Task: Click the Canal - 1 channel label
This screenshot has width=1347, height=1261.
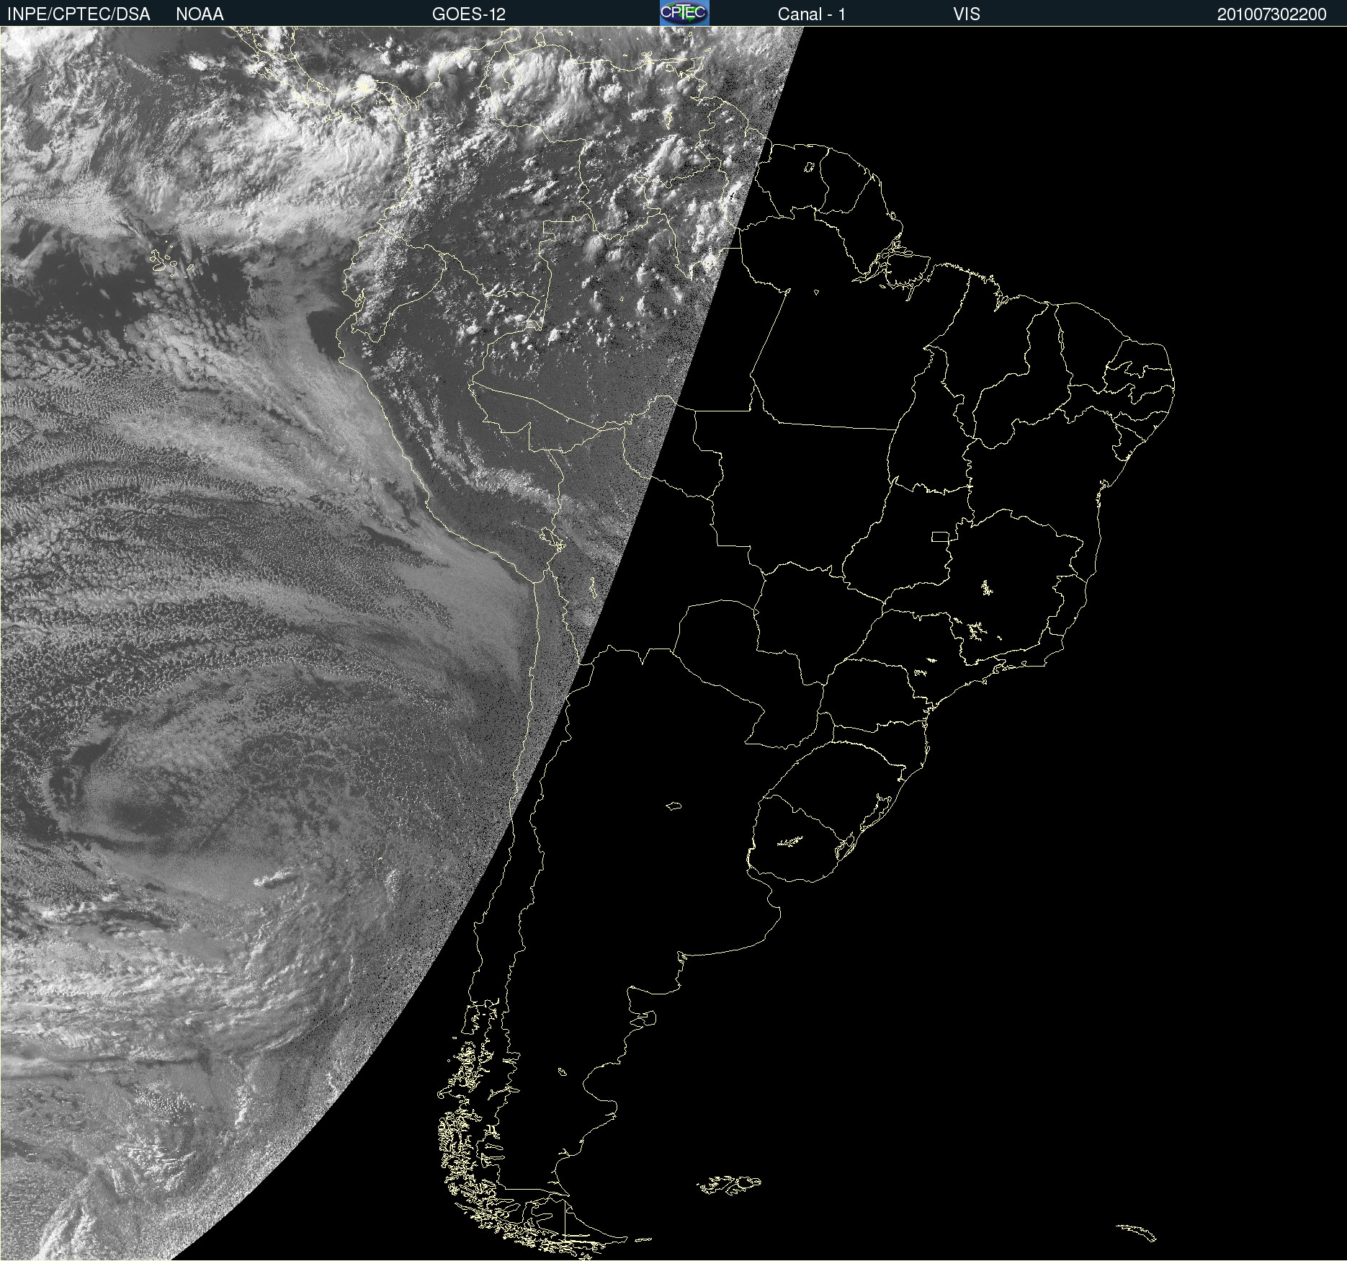Action: pos(812,14)
